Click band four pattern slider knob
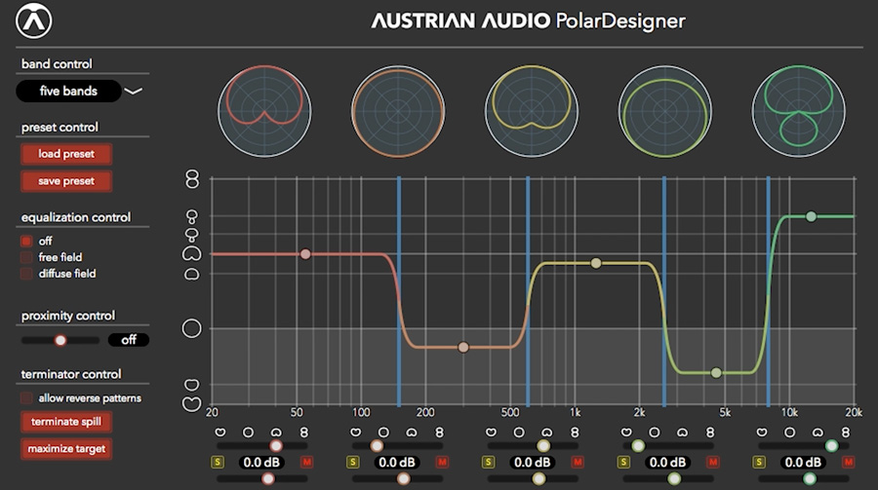 tap(638, 446)
